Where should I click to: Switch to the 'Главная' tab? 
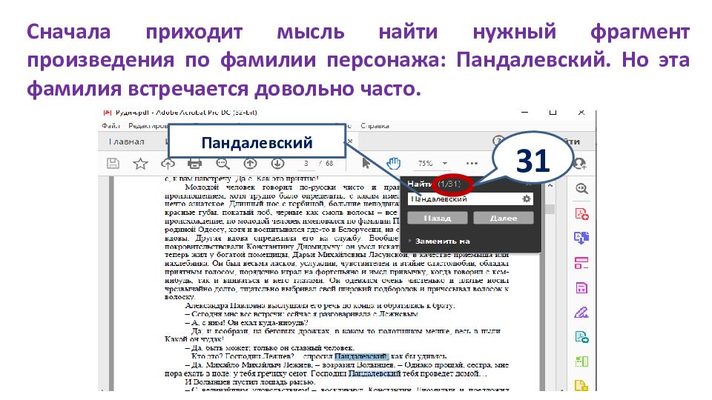(126, 141)
